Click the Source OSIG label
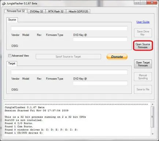This screenshot has height=141, width=159. click(15, 46)
